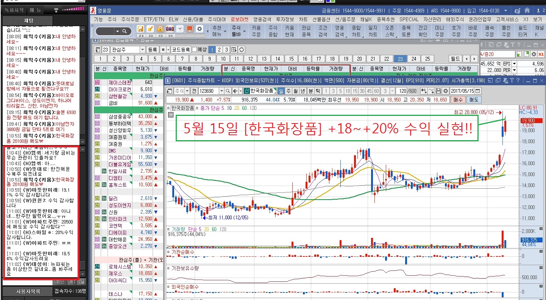Open the 관심주 group dropdown
The height and width of the screenshot is (300, 546).
143,50
